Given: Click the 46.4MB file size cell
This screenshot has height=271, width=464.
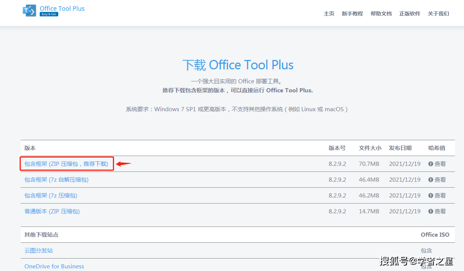Looking at the screenshot, I should (369, 180).
